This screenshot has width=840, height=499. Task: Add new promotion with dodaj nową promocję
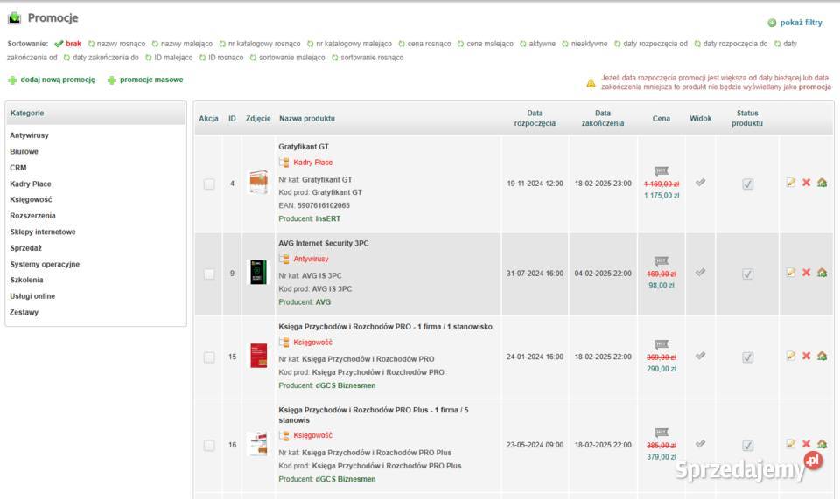[x=58, y=80]
